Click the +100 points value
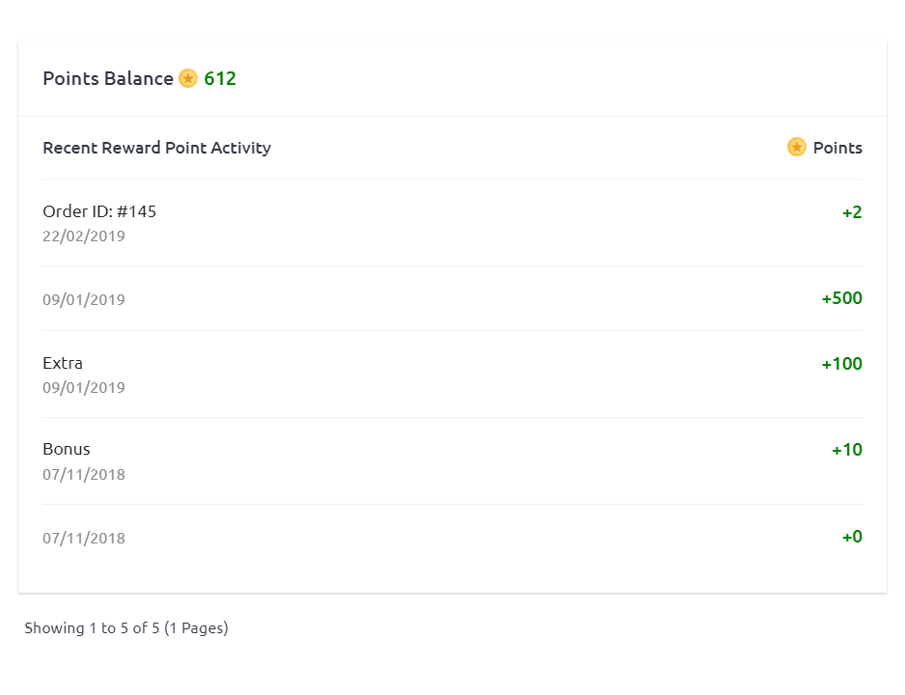Screen dimensions: 905x695 pos(841,364)
